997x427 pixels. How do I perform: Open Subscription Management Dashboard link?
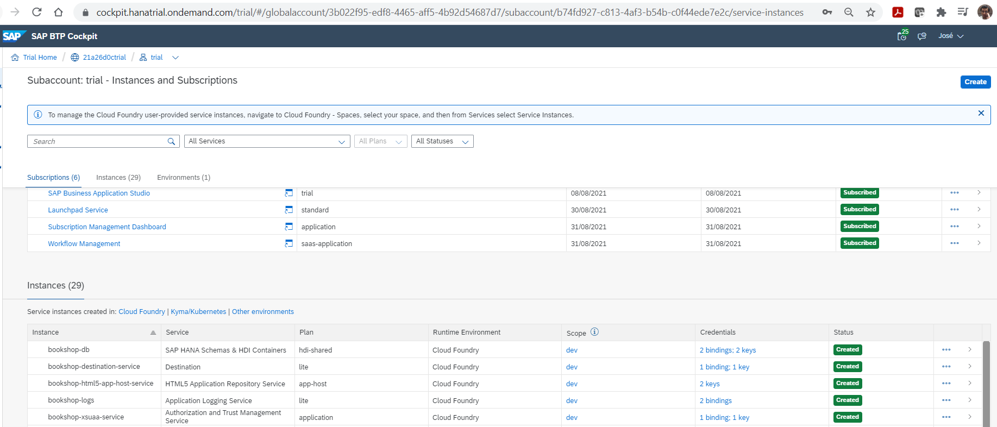tap(107, 227)
